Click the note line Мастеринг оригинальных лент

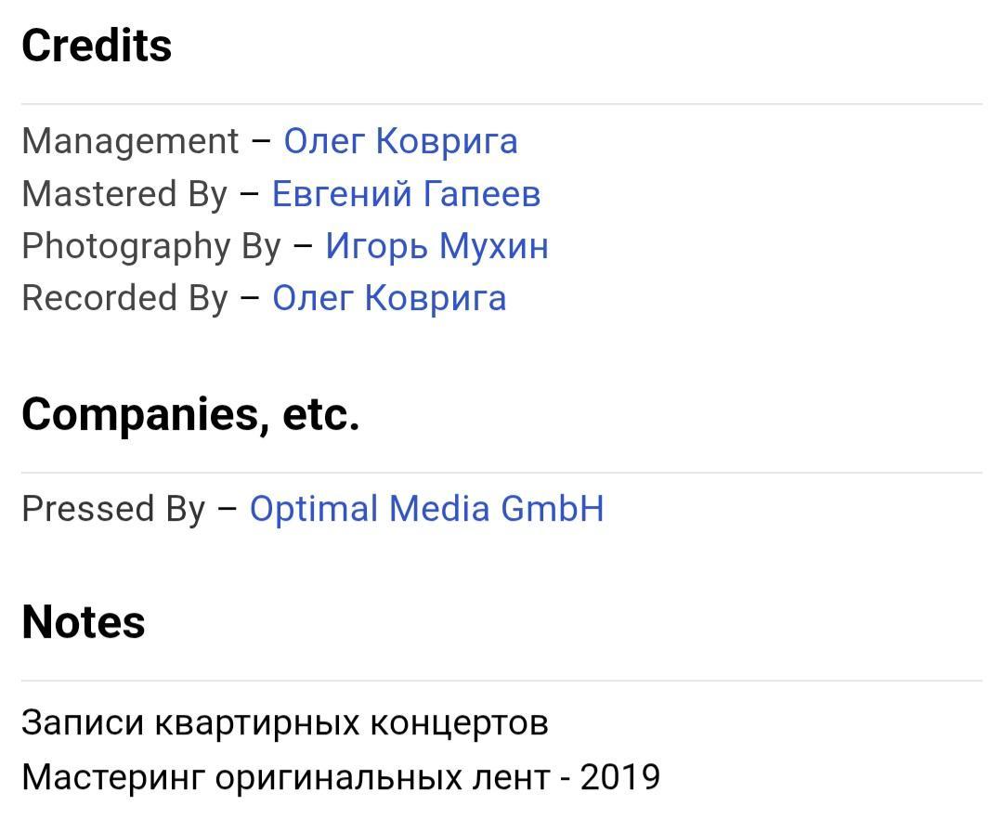(x=286, y=778)
